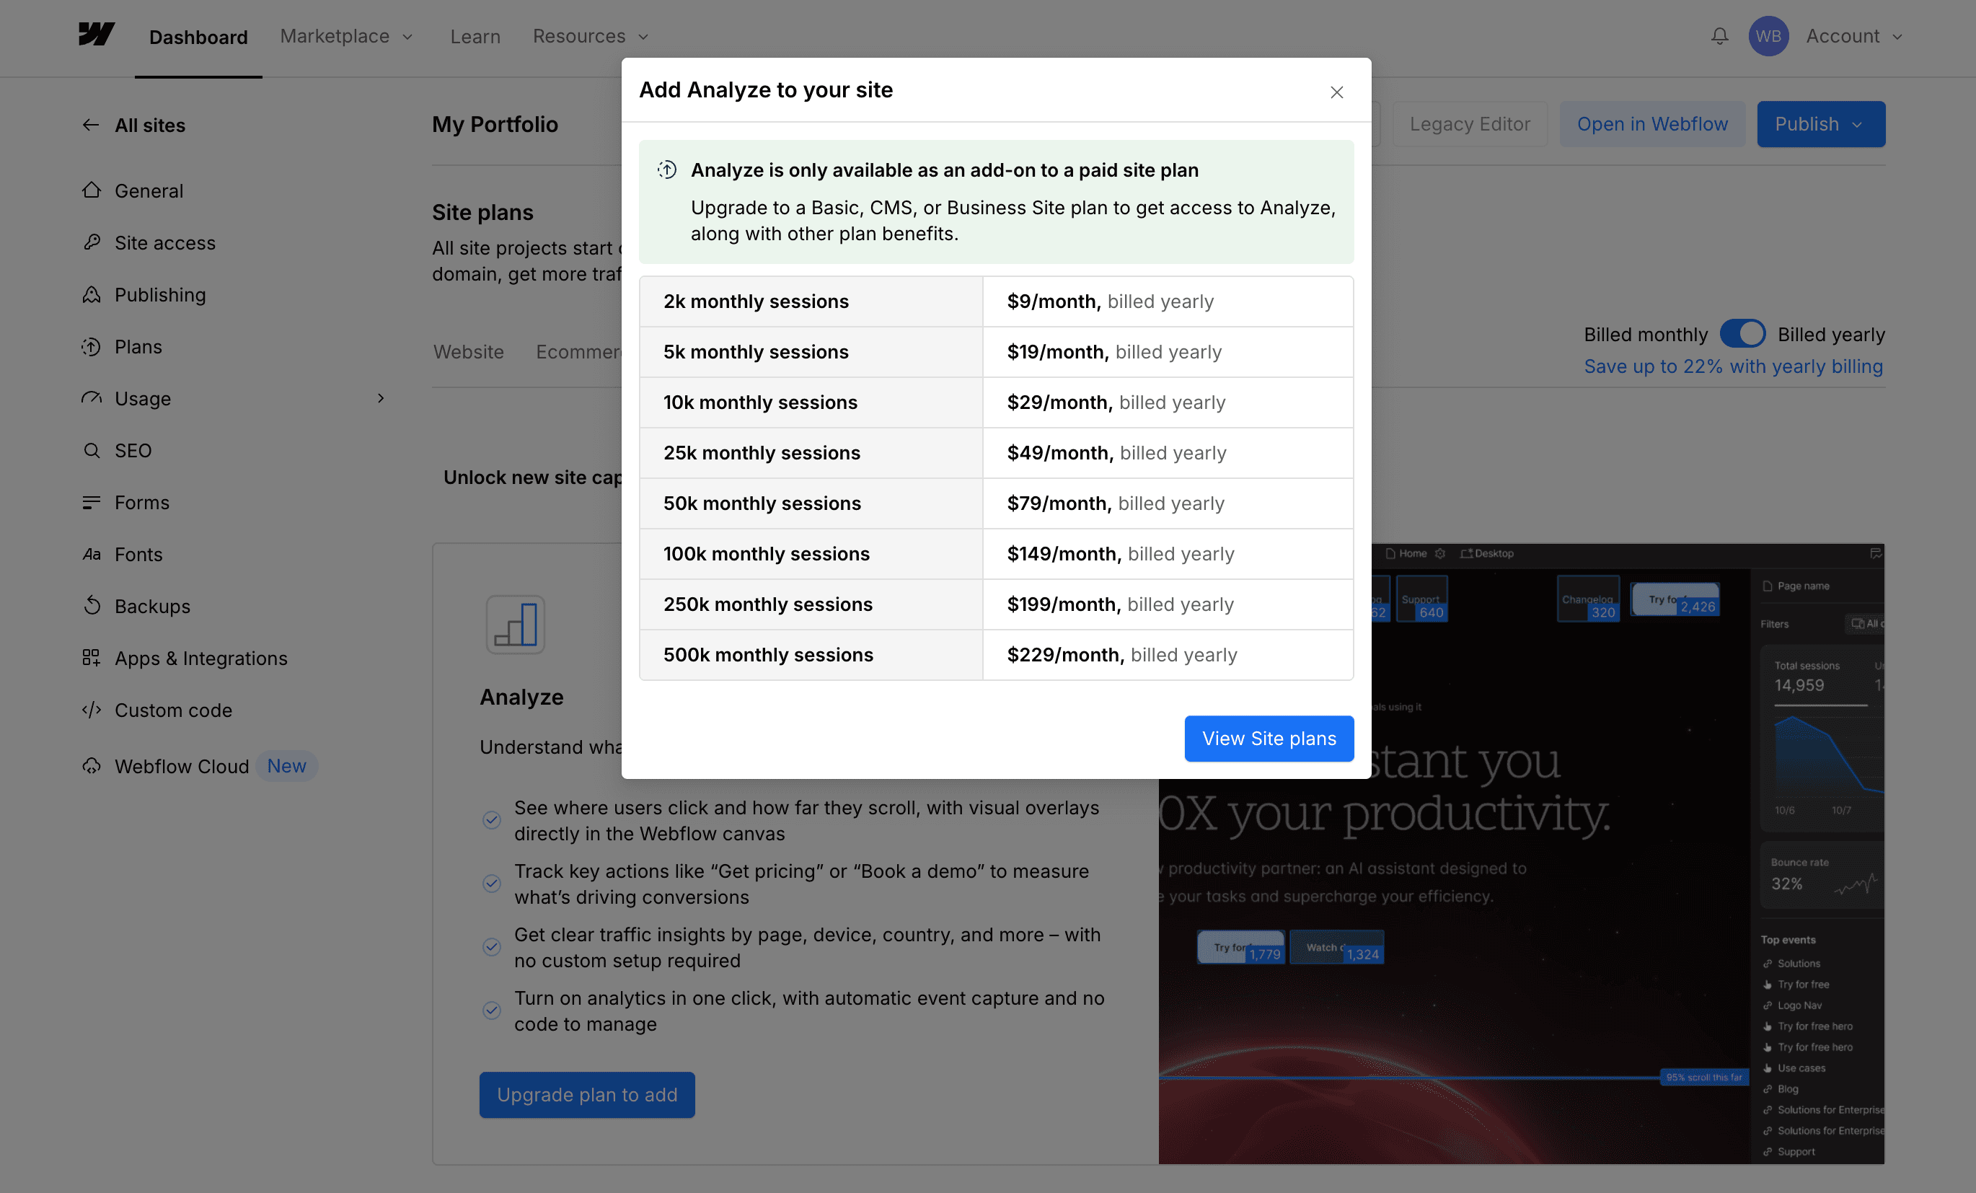Go to the Dashboard tab
The height and width of the screenshot is (1193, 1976).
coord(198,37)
